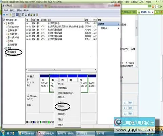163x136 pixels.
Task: Expand the 本地用户和组 tree node arrow
Action: pos(6,37)
